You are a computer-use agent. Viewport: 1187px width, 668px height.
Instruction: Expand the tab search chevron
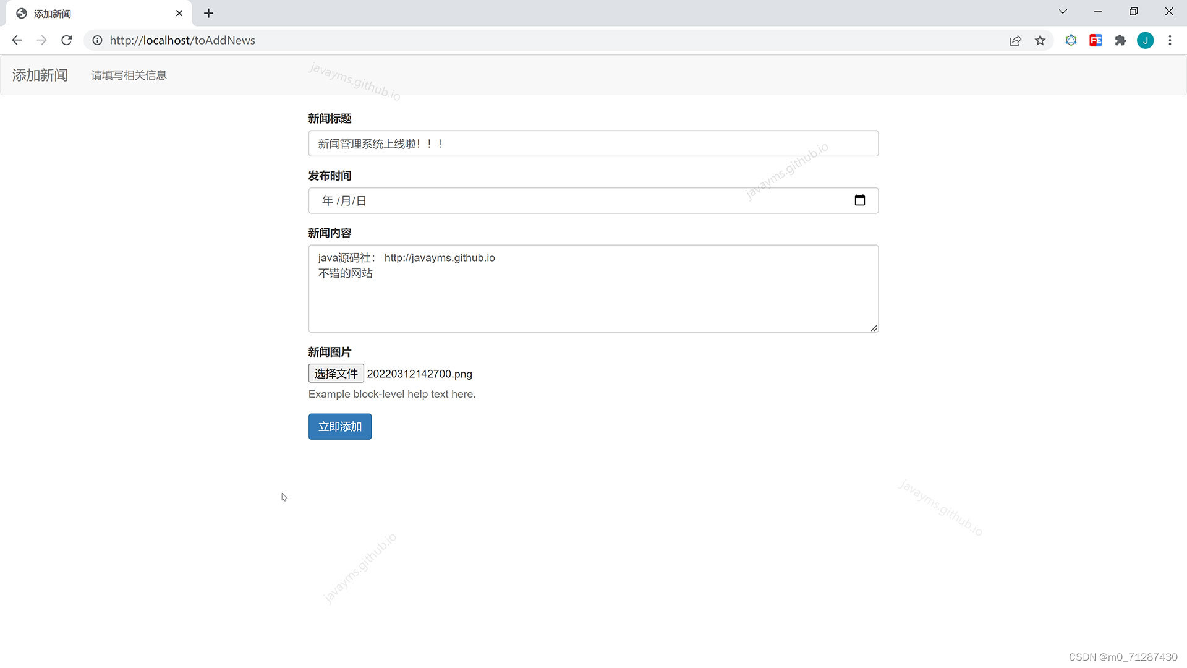click(1063, 12)
